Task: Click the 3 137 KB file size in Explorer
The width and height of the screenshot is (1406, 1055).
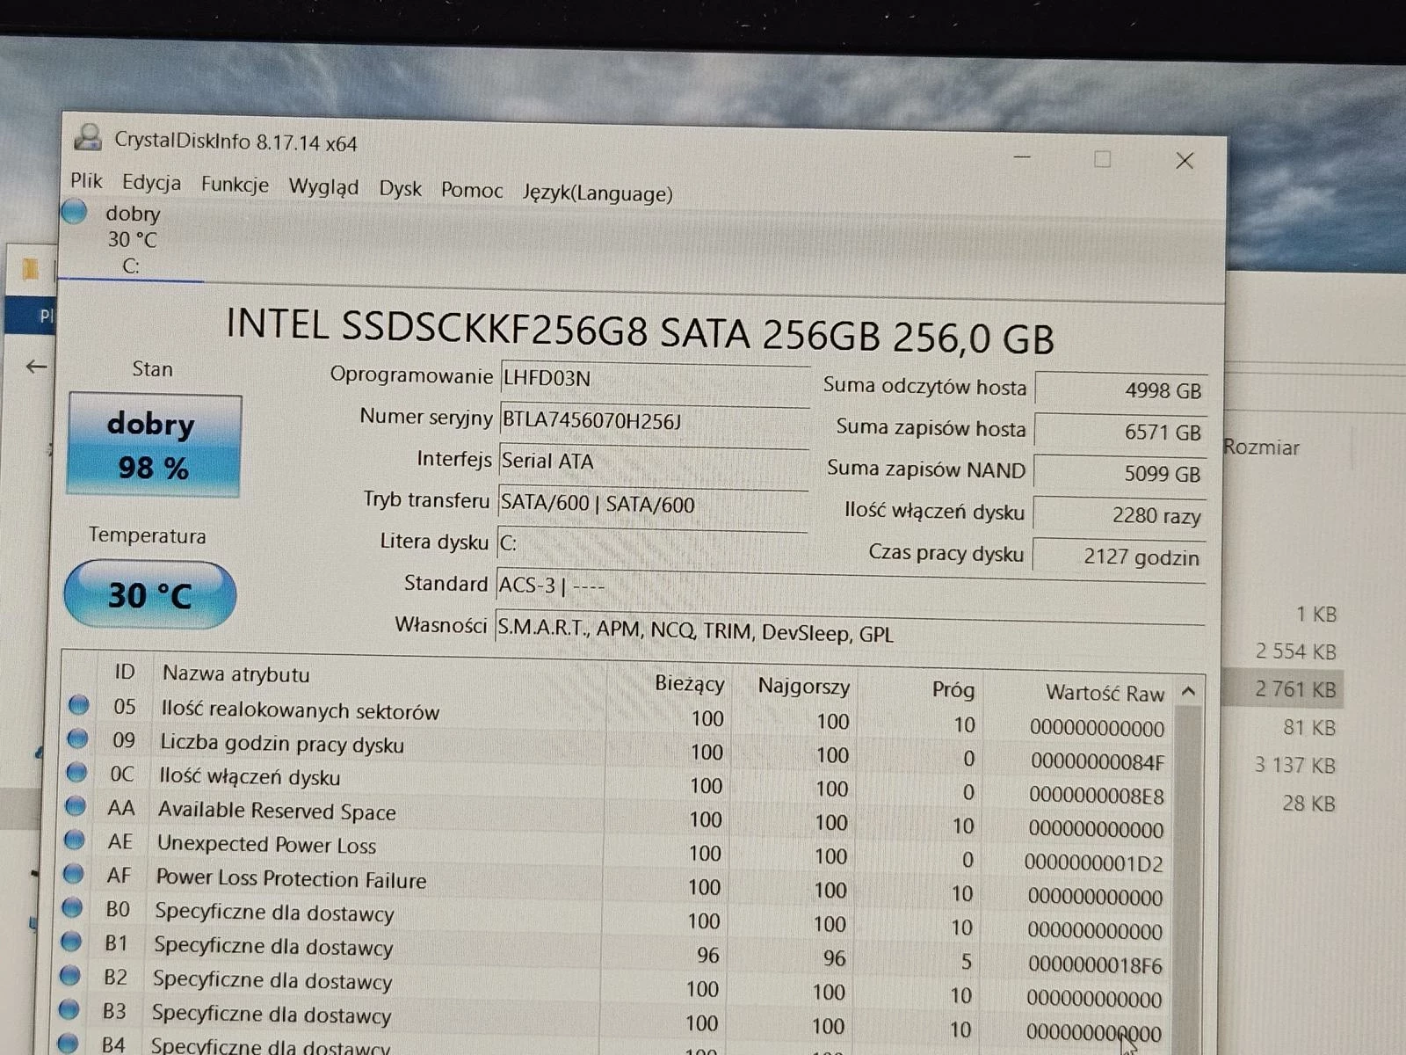Action: point(1295,765)
